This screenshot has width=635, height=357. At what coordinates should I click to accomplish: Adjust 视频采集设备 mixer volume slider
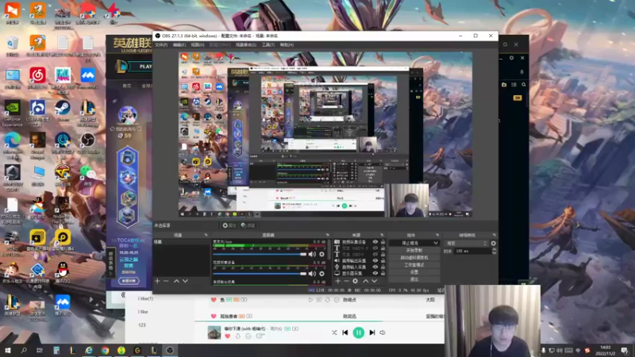tap(260, 274)
